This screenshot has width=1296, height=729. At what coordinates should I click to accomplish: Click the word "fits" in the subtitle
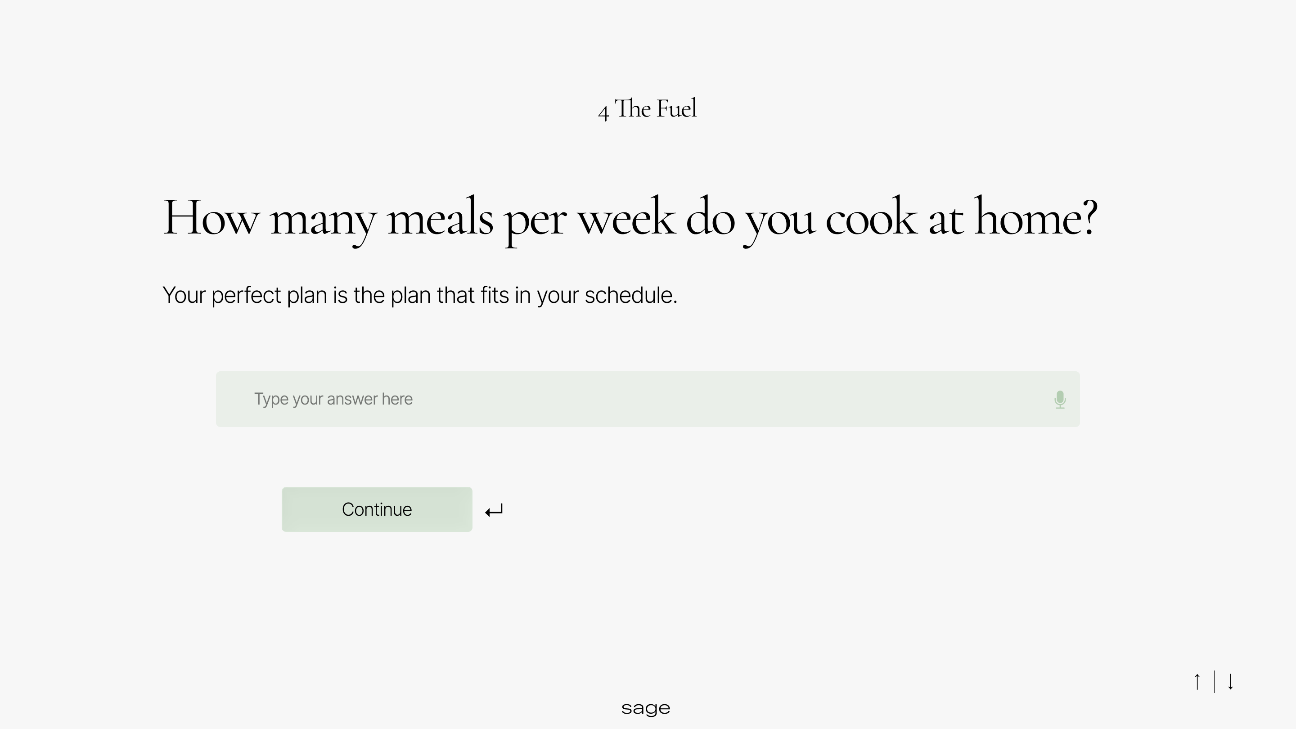(x=494, y=295)
